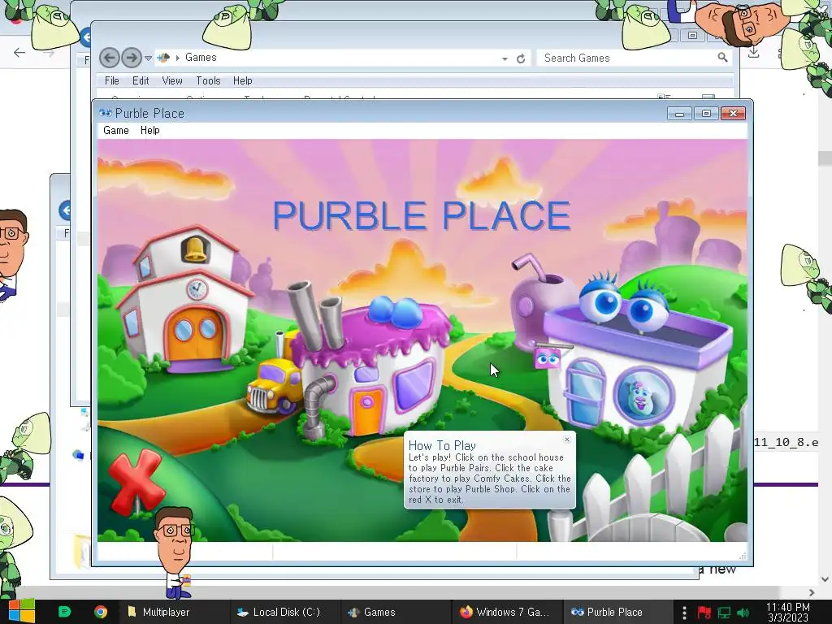Click scroll-right arrow of bottom scrollbar
The width and height of the screenshot is (832, 624).
812,592
